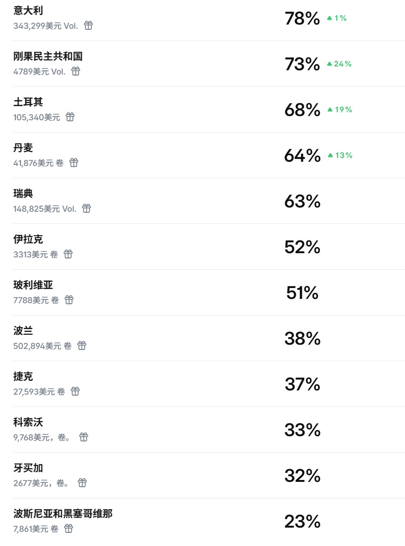Click the gift icon in 伊拉克 row
The height and width of the screenshot is (546, 405).
[x=68, y=254]
